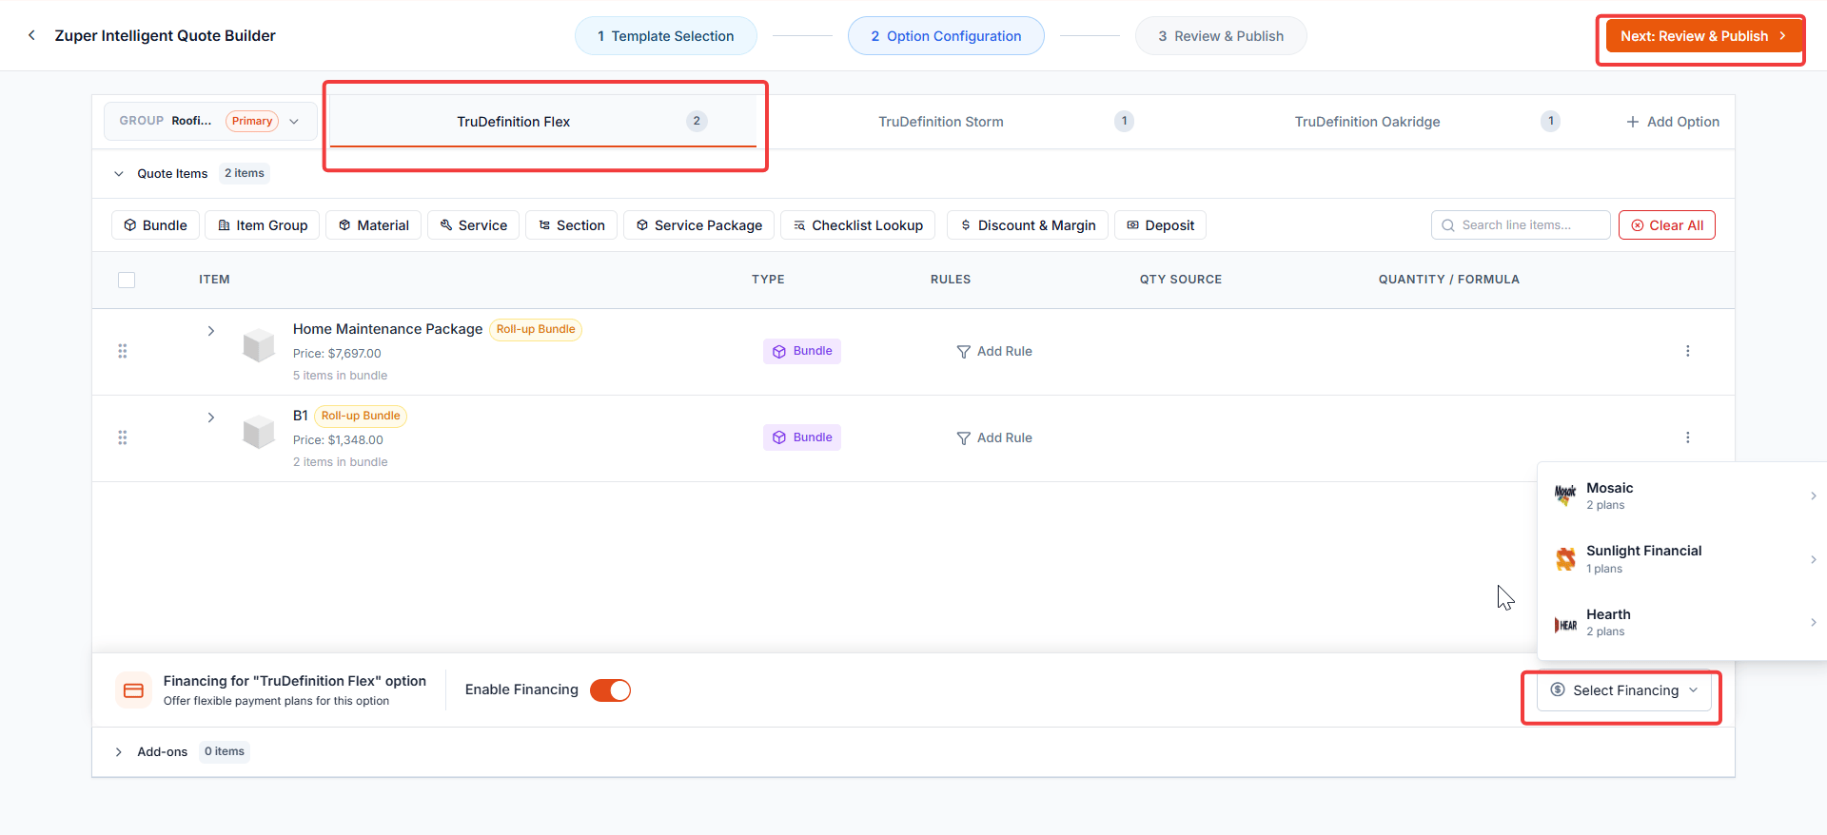This screenshot has width=1827, height=835.
Task: Click "Price: $1,348.00" text
Action: (338, 440)
